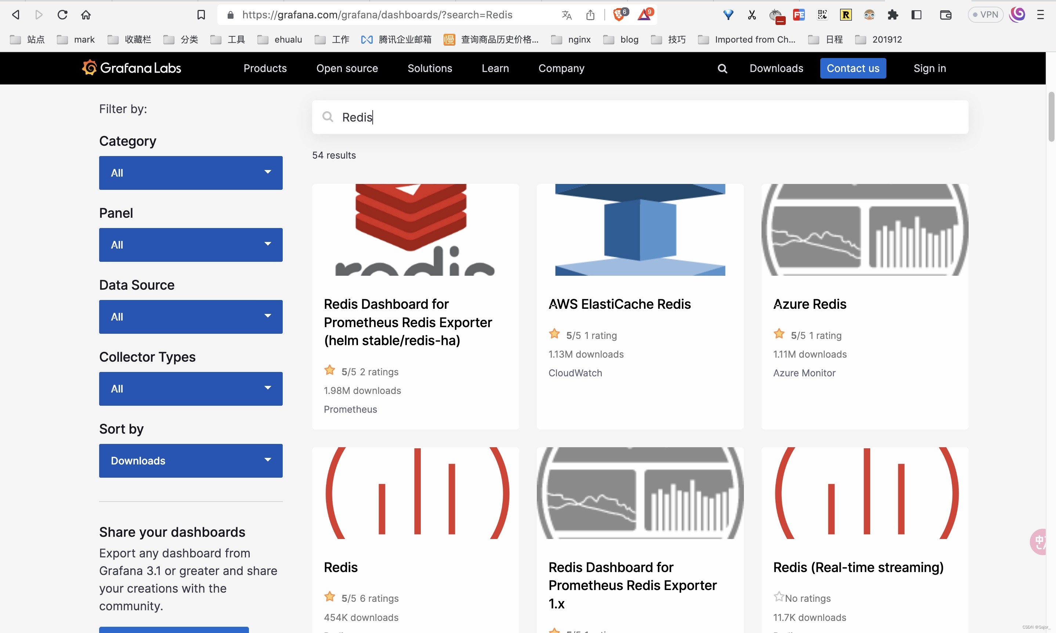Expand the Collector Types dropdown
1056x633 pixels.
click(x=191, y=388)
